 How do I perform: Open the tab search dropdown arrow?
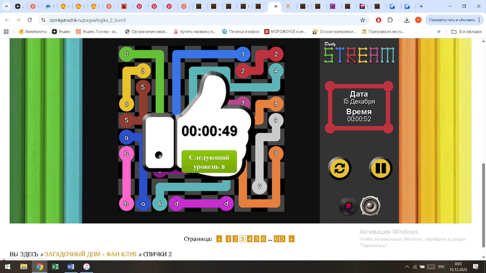point(7,6)
